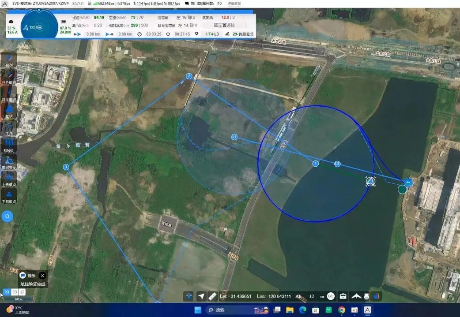
Task: Click the Lat coordinate field 31.436651
Action: [241, 296]
